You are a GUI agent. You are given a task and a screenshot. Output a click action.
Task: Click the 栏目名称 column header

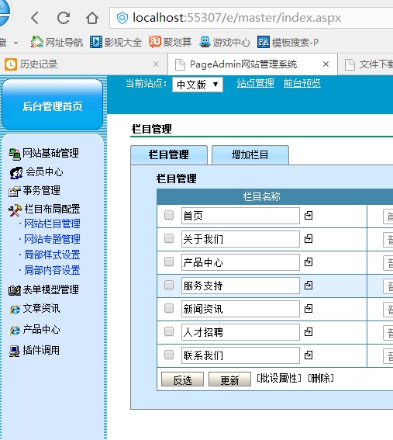click(x=261, y=196)
